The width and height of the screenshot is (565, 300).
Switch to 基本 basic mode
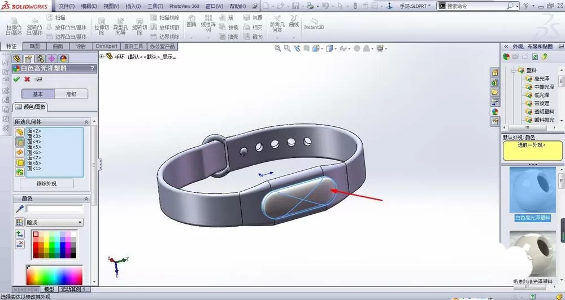[38, 94]
